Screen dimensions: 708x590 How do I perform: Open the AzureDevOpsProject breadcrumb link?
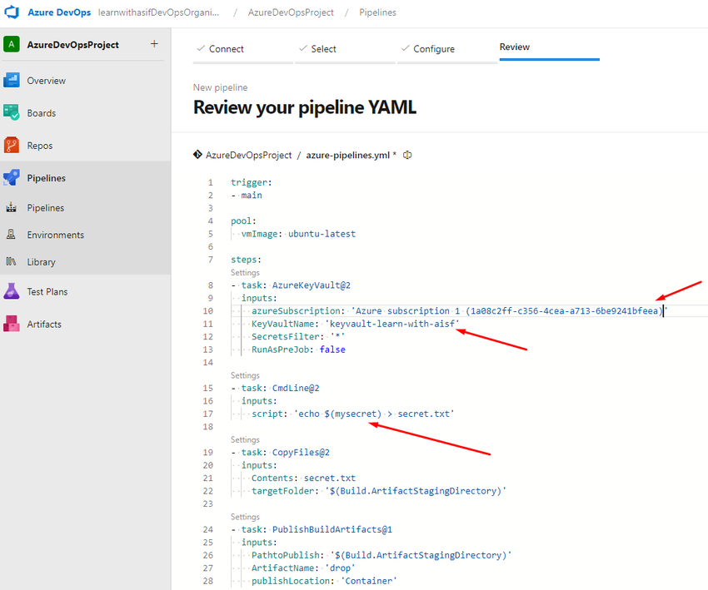pyautogui.click(x=291, y=12)
